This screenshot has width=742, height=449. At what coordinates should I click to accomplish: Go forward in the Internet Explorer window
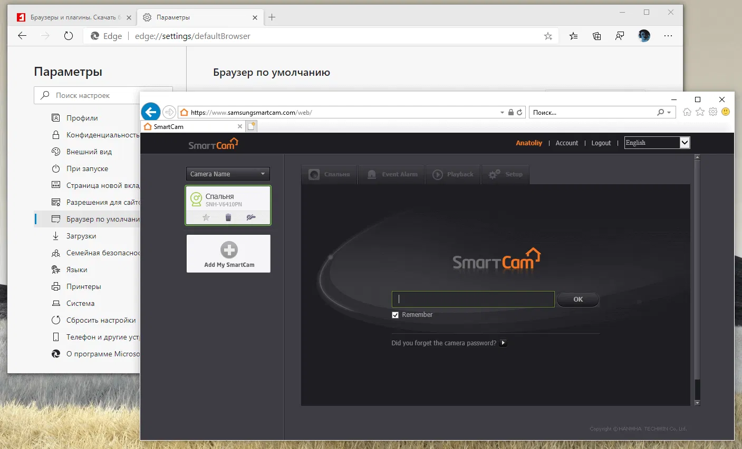point(169,112)
